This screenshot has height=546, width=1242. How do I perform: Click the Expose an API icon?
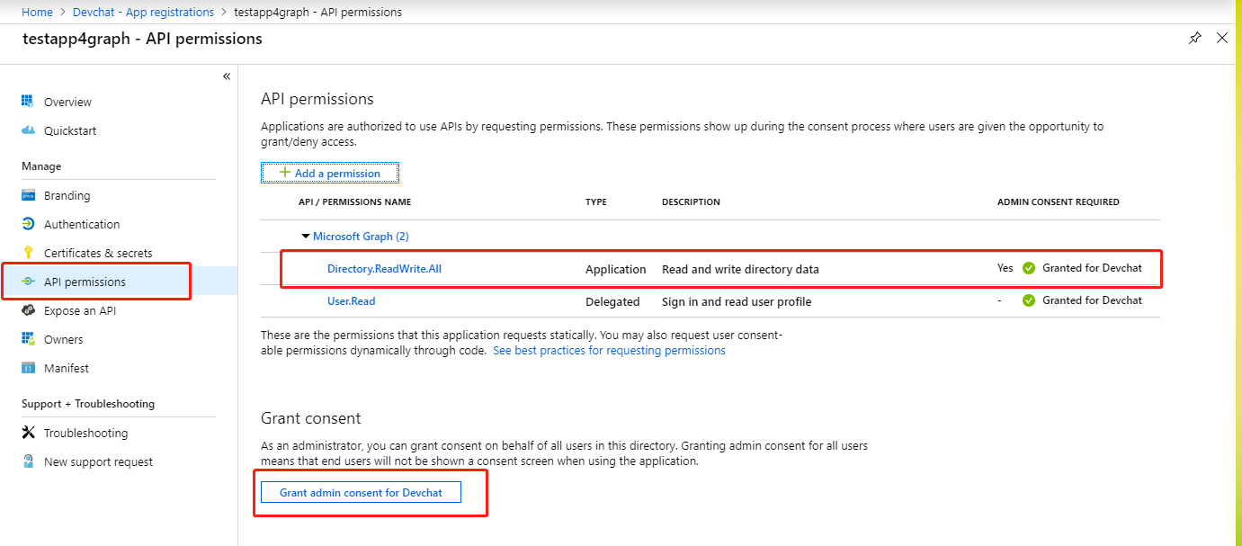coord(28,310)
